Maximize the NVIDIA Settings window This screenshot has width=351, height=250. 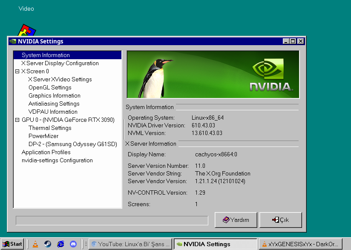point(293,41)
